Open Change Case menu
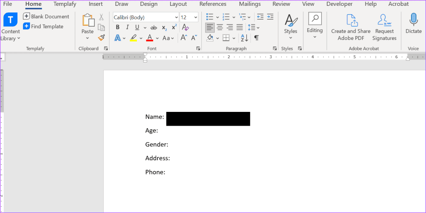Screen dimensions: 426x213 coord(168,38)
